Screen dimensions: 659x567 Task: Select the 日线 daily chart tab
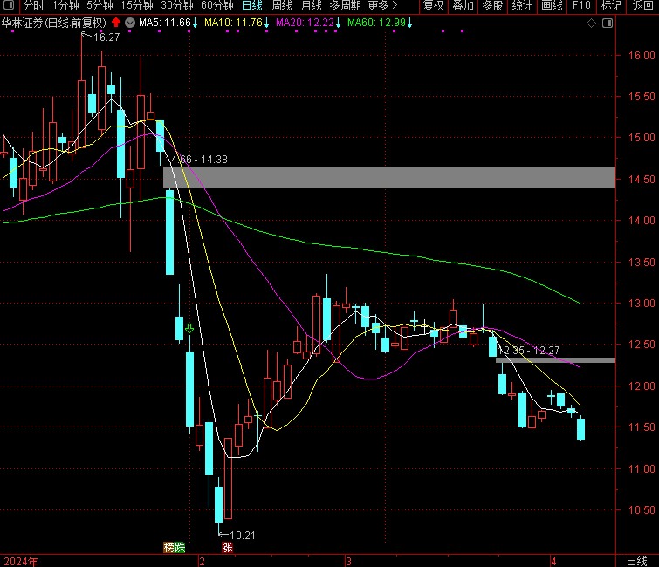click(x=252, y=5)
